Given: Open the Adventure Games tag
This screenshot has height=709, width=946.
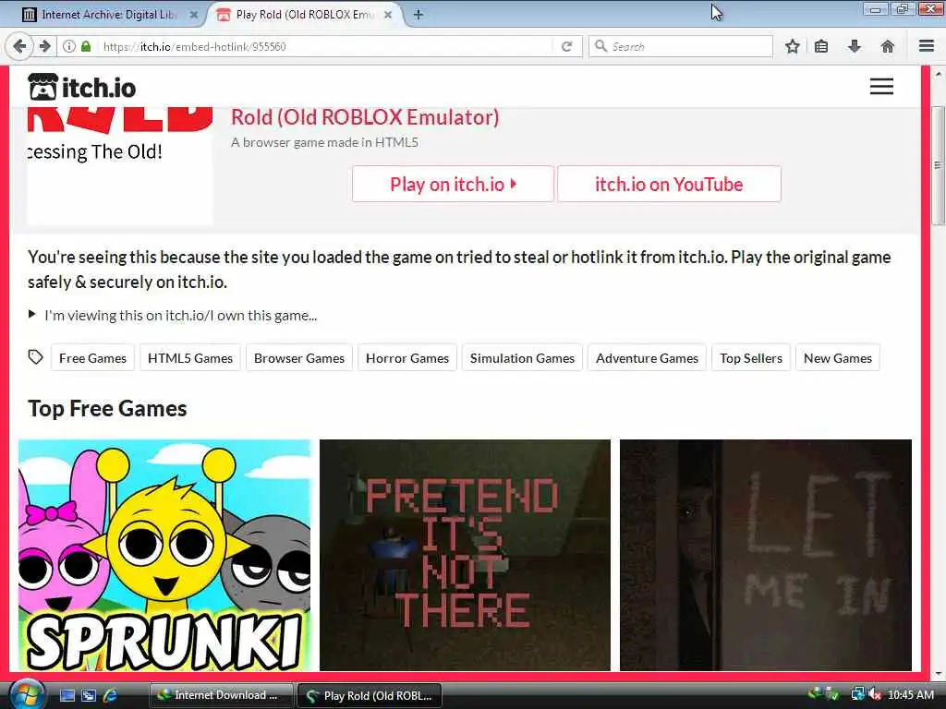Looking at the screenshot, I should click(x=647, y=358).
